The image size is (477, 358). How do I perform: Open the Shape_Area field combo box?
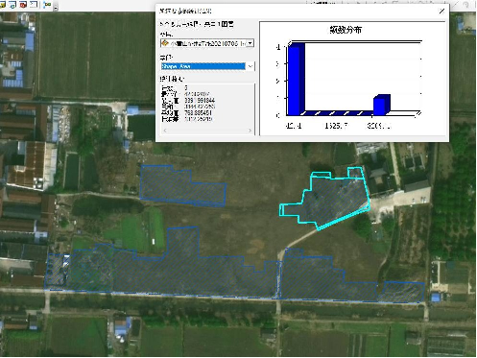pyautogui.click(x=207, y=66)
